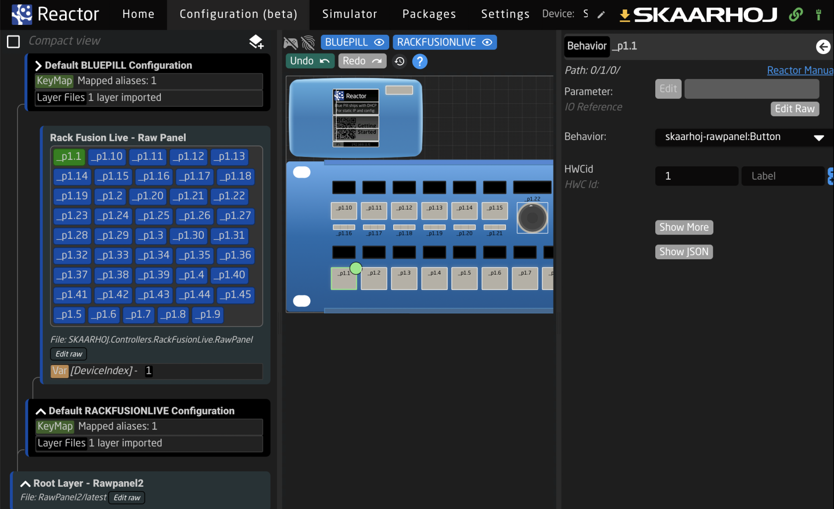The width and height of the screenshot is (834, 509).
Task: Click the Redo button
Action: 362,61
